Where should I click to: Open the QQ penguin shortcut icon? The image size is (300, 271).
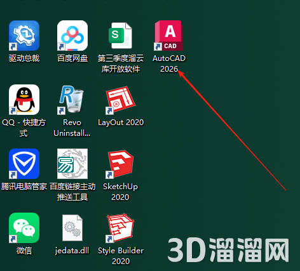(24, 100)
